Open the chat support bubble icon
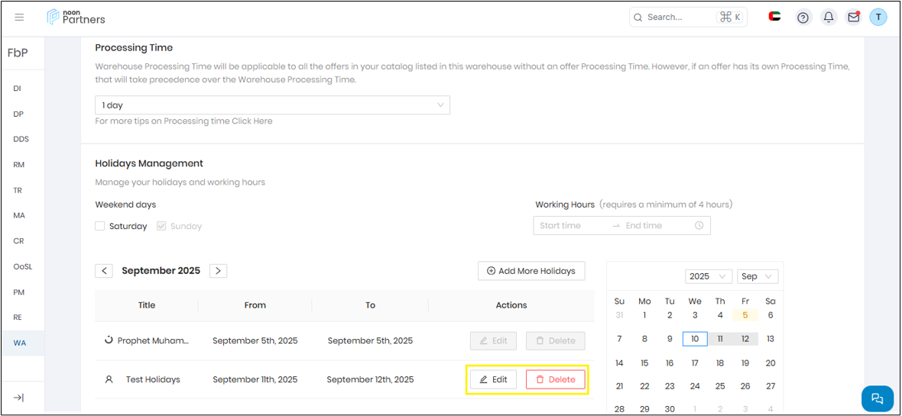Viewport: 902px width, 416px height. click(x=877, y=398)
